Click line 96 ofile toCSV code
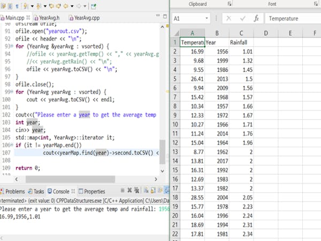 (x=72, y=69)
